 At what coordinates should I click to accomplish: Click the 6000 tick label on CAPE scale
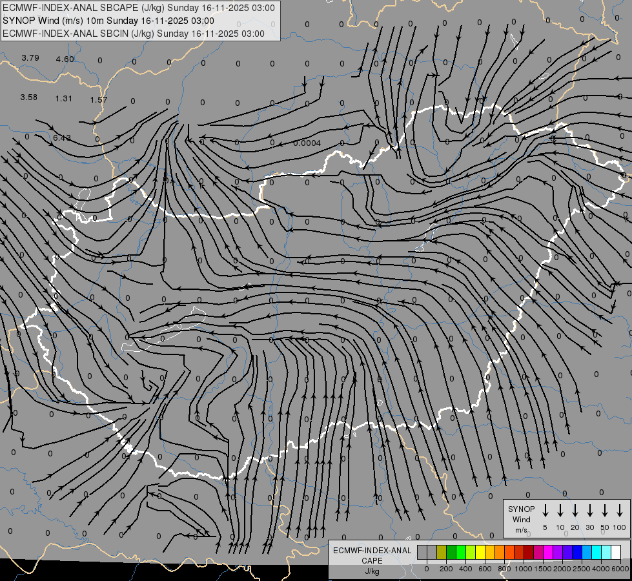tap(620, 569)
